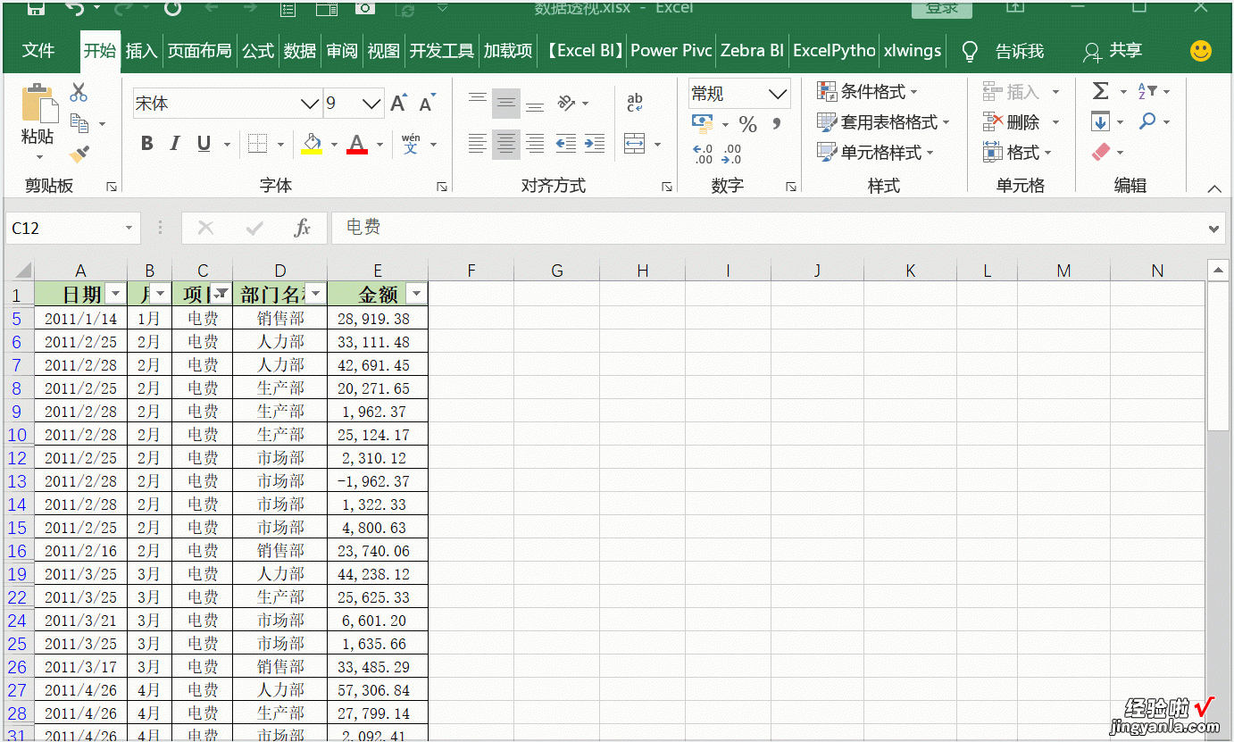Switch to the 数据 tab
The image size is (1234, 742).
300,51
